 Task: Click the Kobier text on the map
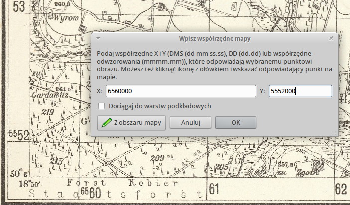pyautogui.click(x=153, y=183)
